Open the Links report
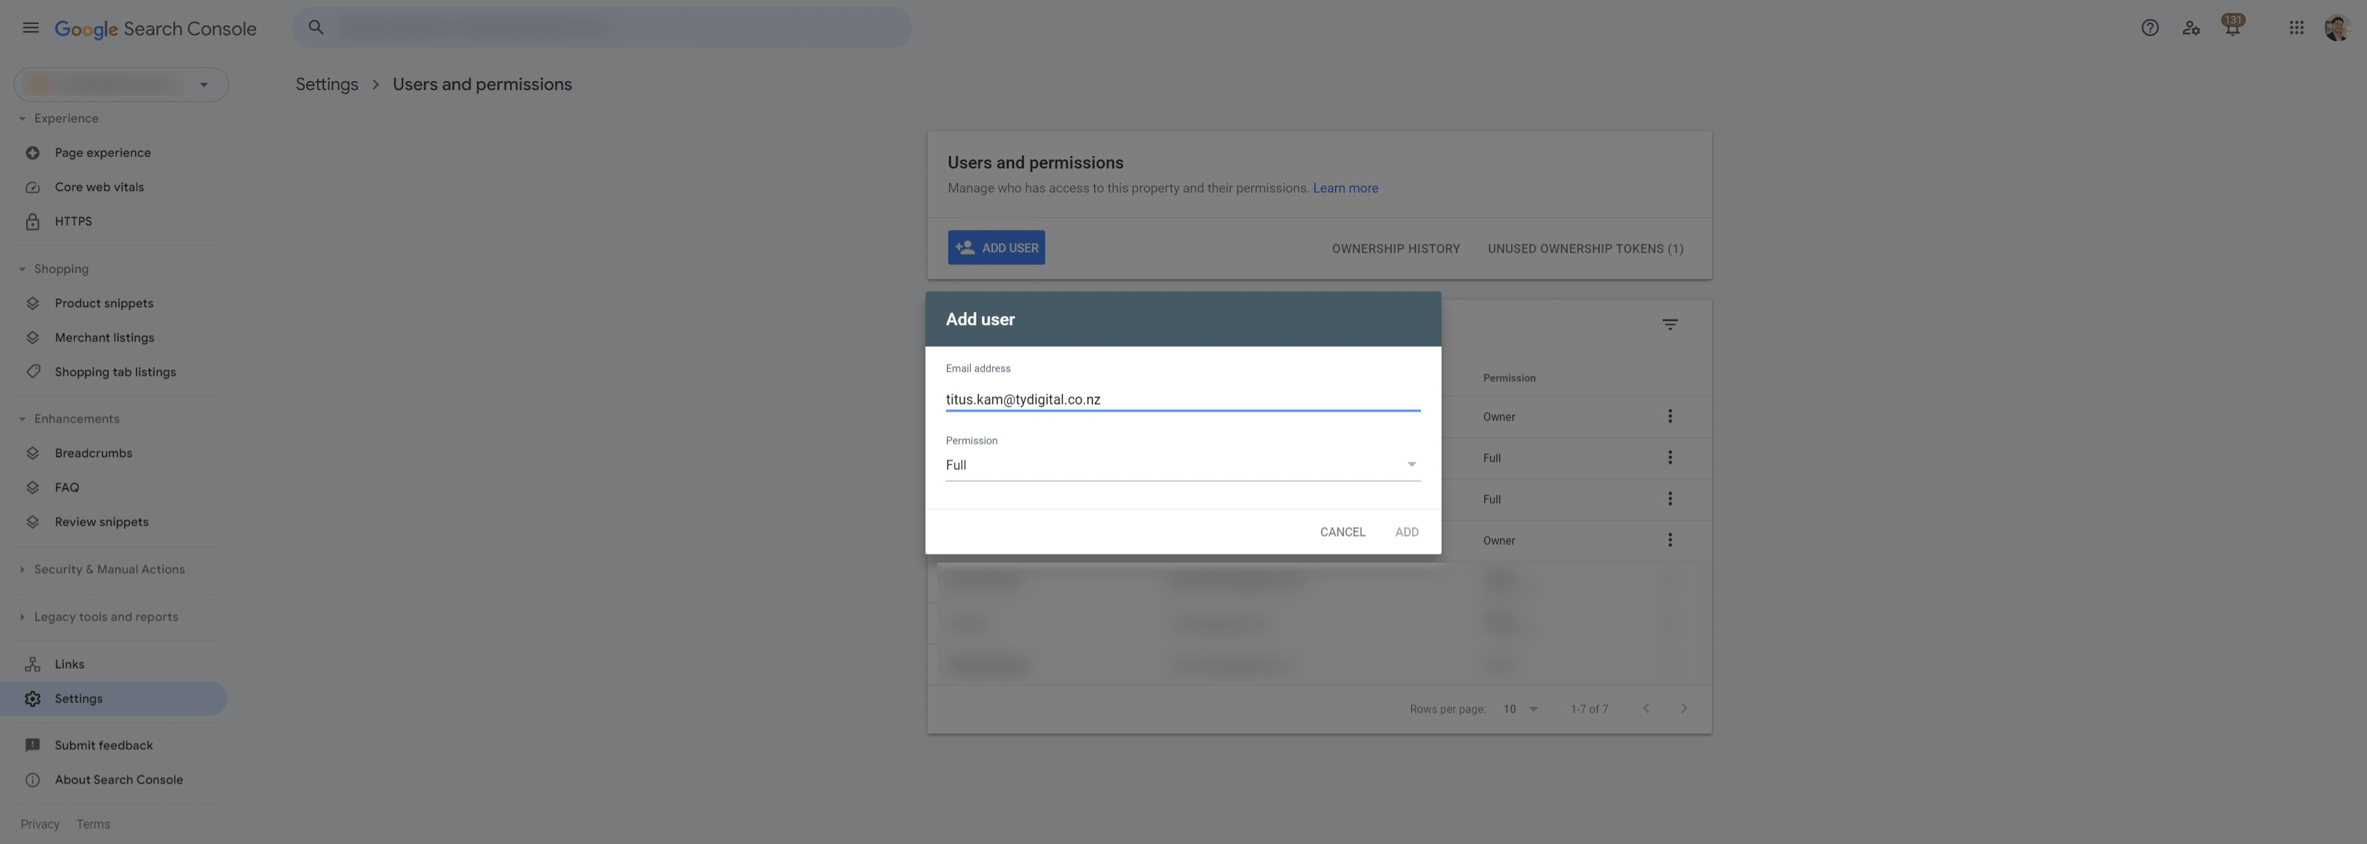The width and height of the screenshot is (2367, 844). click(x=69, y=663)
